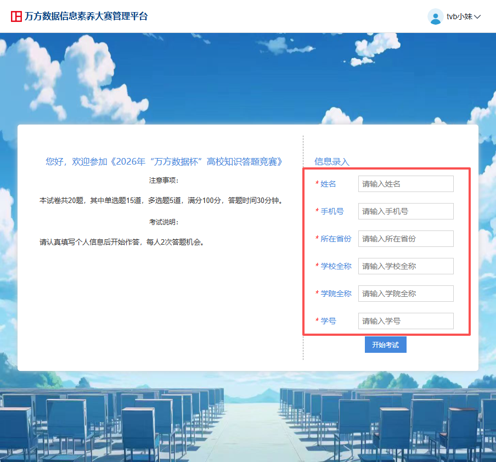Click the 学校全称 field label
The height and width of the screenshot is (462, 496).
[336, 266]
